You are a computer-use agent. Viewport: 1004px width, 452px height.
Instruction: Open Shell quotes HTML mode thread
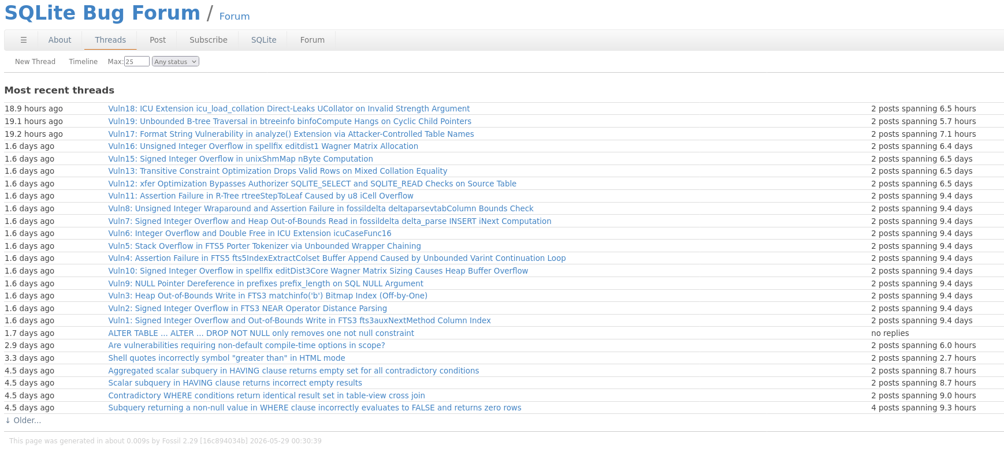[226, 358]
